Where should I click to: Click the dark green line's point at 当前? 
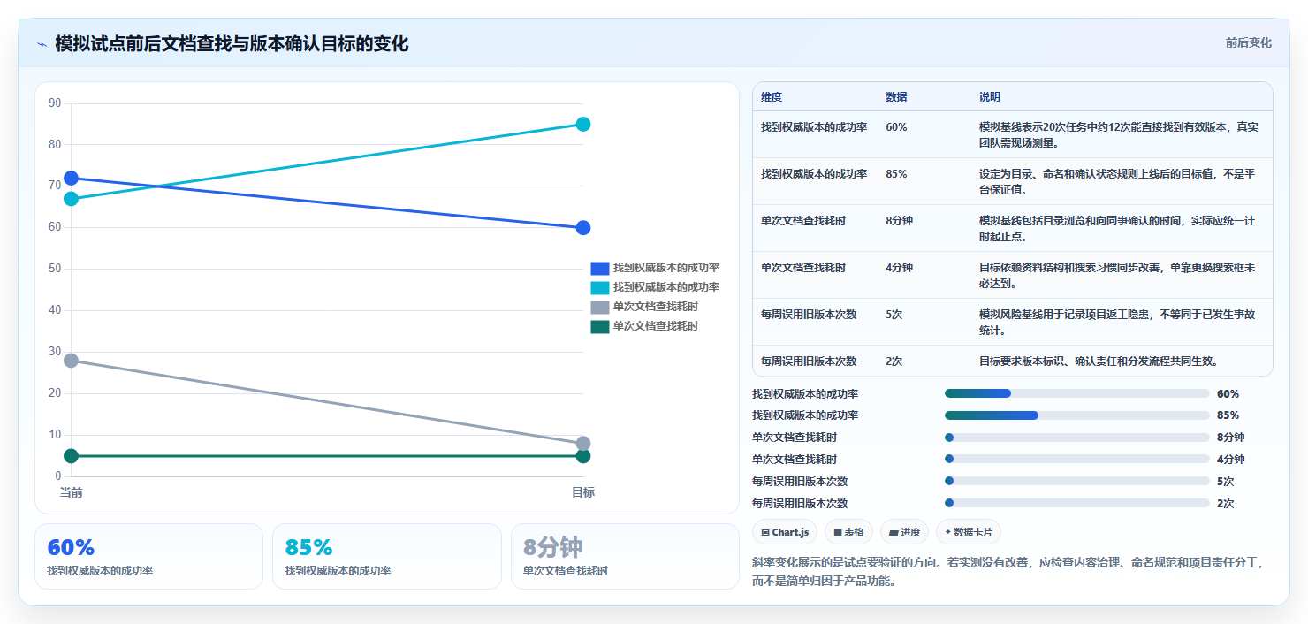coord(71,456)
